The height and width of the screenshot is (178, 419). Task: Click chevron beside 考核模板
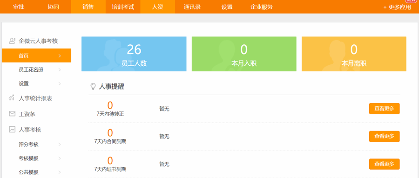point(60,158)
